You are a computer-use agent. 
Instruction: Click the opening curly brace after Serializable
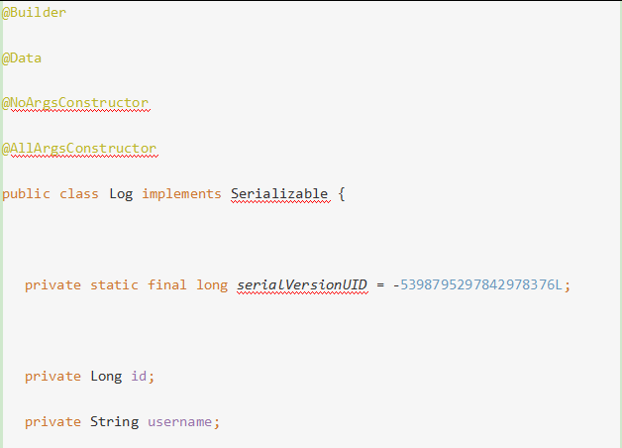[x=342, y=193]
